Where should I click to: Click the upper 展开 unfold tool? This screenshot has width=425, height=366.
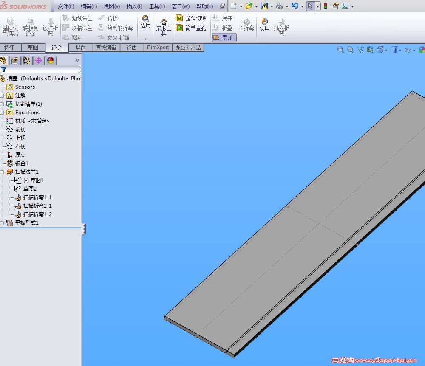pyautogui.click(x=223, y=18)
